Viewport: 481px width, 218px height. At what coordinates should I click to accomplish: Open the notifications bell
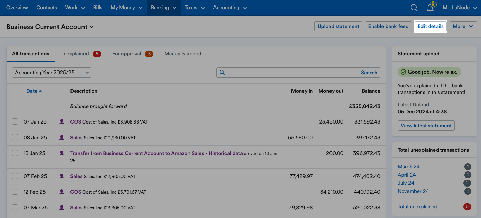(x=431, y=7)
